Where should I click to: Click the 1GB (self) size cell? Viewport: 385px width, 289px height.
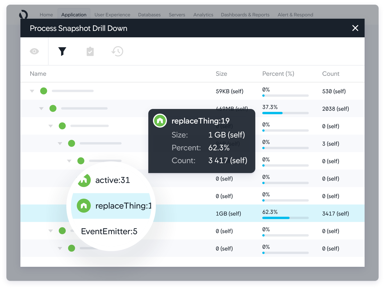click(228, 214)
